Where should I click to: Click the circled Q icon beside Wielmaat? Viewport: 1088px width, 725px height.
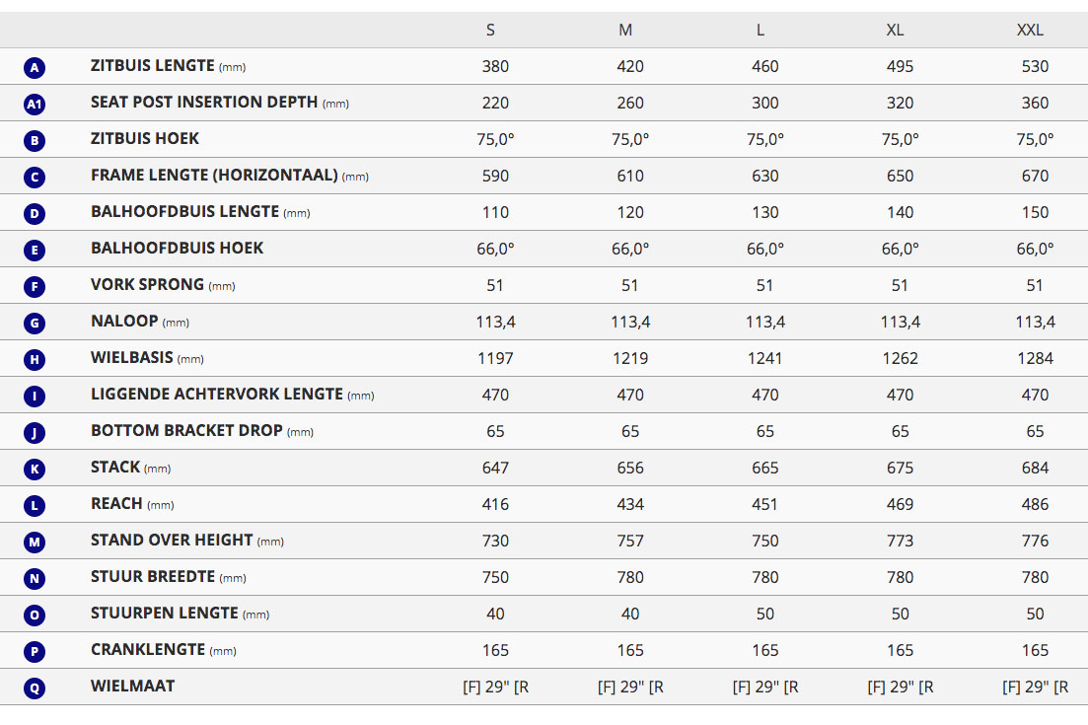pyautogui.click(x=35, y=688)
